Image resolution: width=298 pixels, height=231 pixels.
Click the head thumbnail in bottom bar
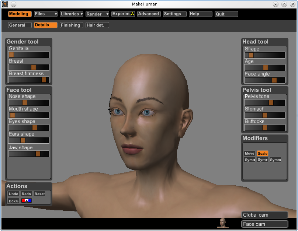point(222,223)
